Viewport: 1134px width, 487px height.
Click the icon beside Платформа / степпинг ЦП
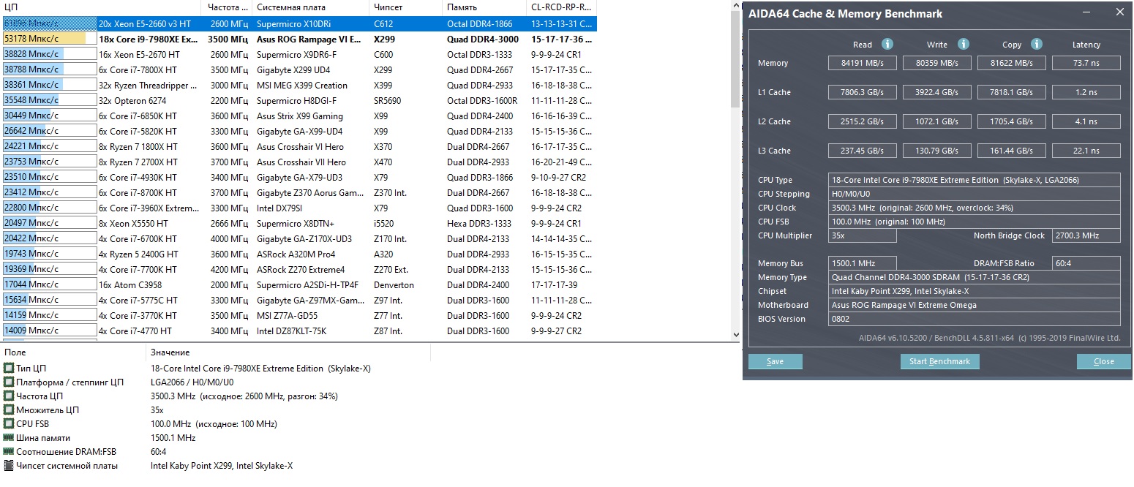click(9, 382)
